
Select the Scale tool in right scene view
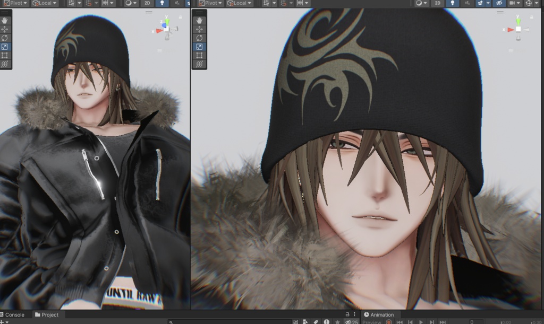(x=199, y=46)
